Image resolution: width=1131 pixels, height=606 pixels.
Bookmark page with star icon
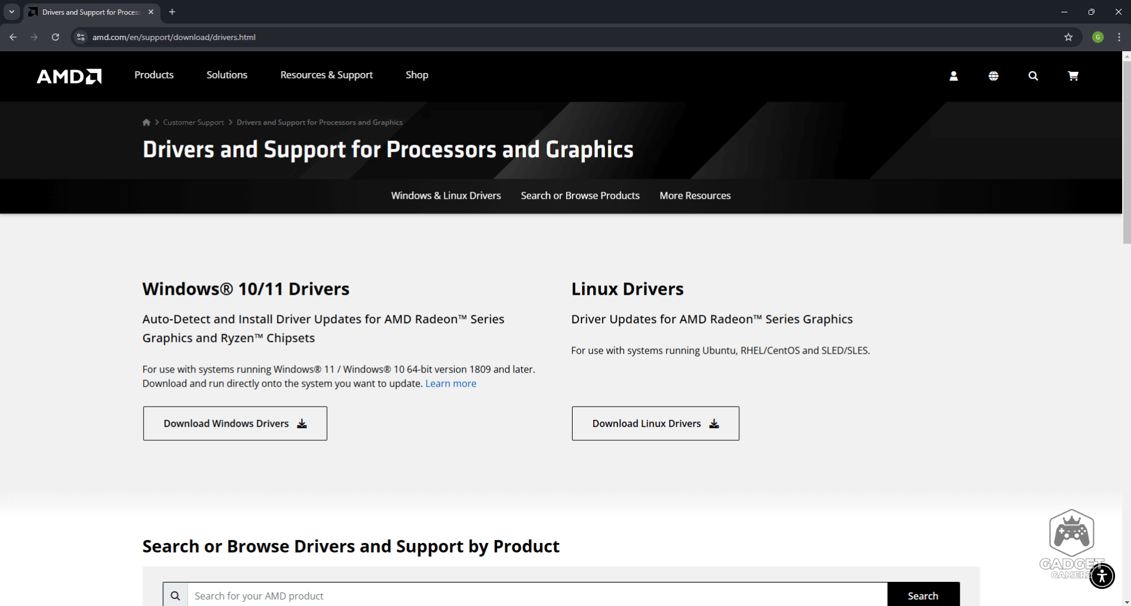[x=1069, y=37]
